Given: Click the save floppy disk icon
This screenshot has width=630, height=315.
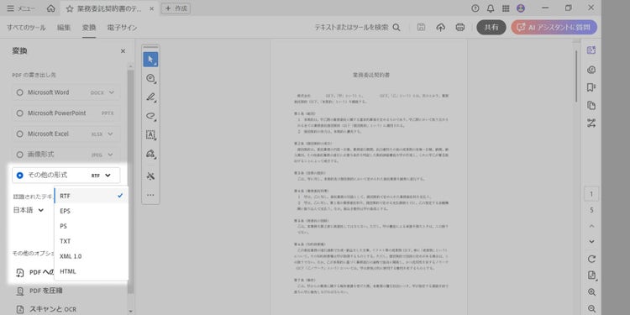Looking at the screenshot, I should coord(421,28).
